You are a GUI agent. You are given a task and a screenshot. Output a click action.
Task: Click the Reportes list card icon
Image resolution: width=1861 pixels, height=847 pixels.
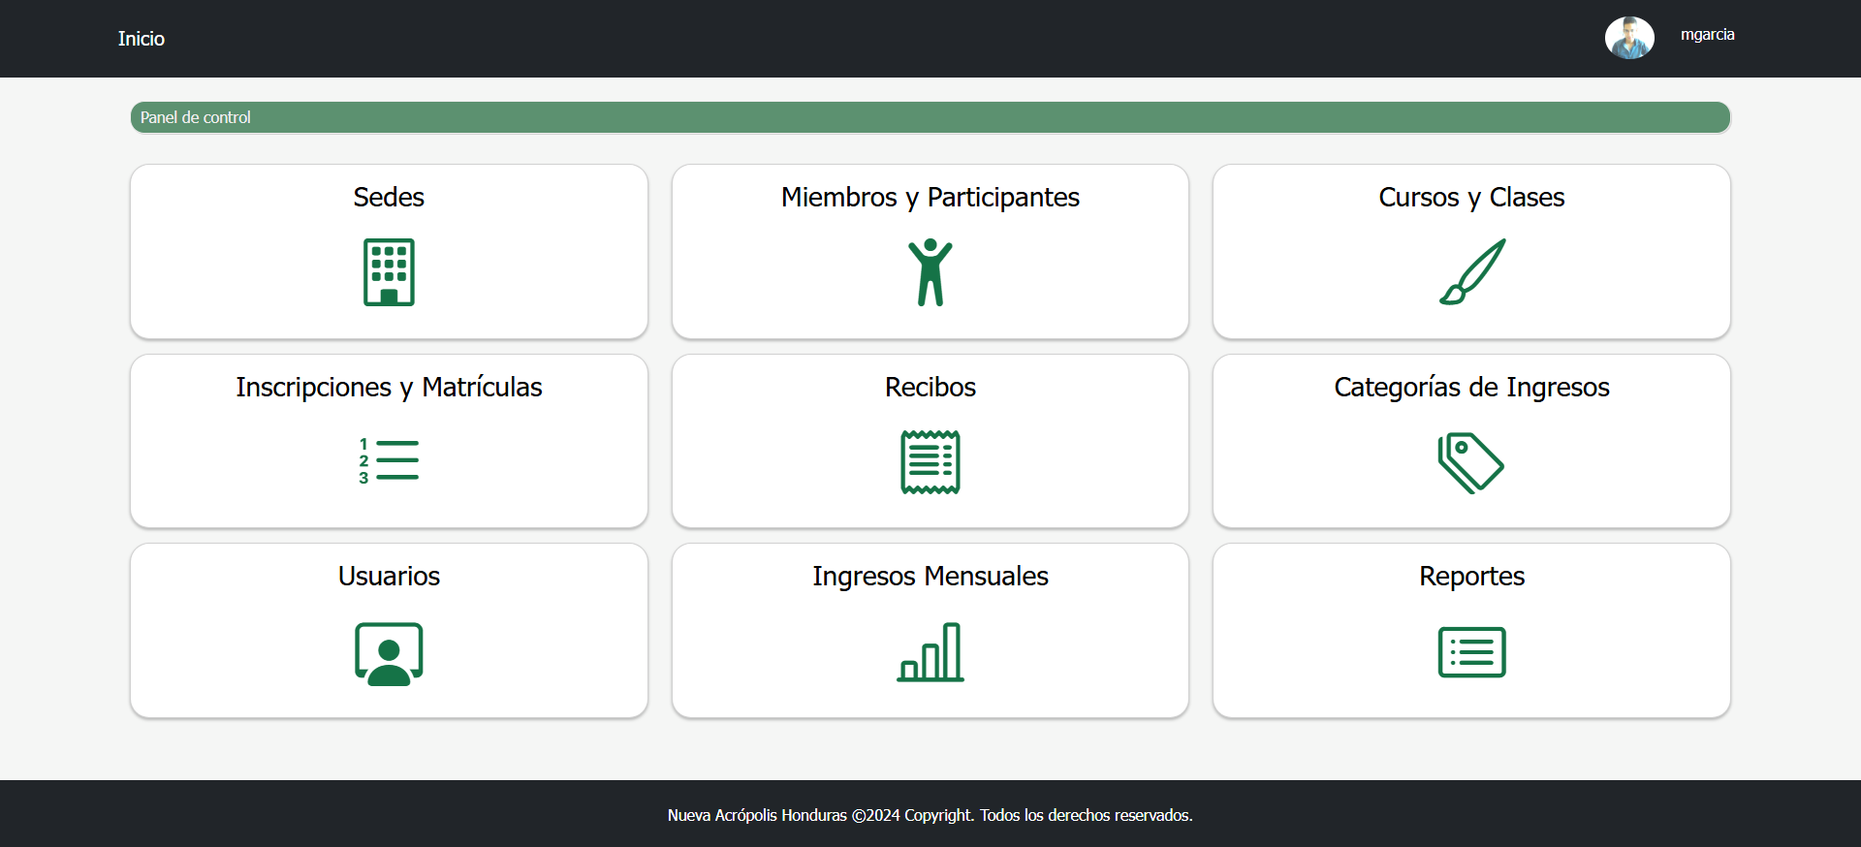pyautogui.click(x=1471, y=652)
